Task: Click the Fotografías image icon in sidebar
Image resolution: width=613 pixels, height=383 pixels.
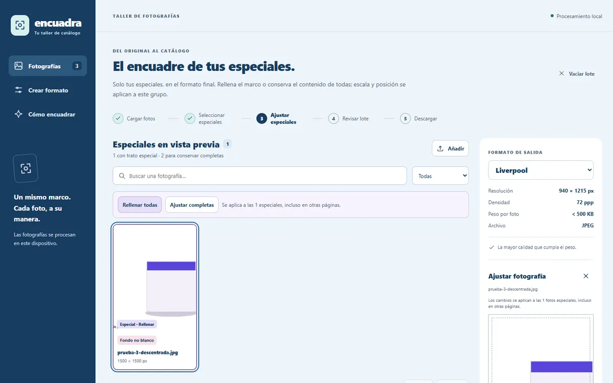Action: [x=19, y=66]
